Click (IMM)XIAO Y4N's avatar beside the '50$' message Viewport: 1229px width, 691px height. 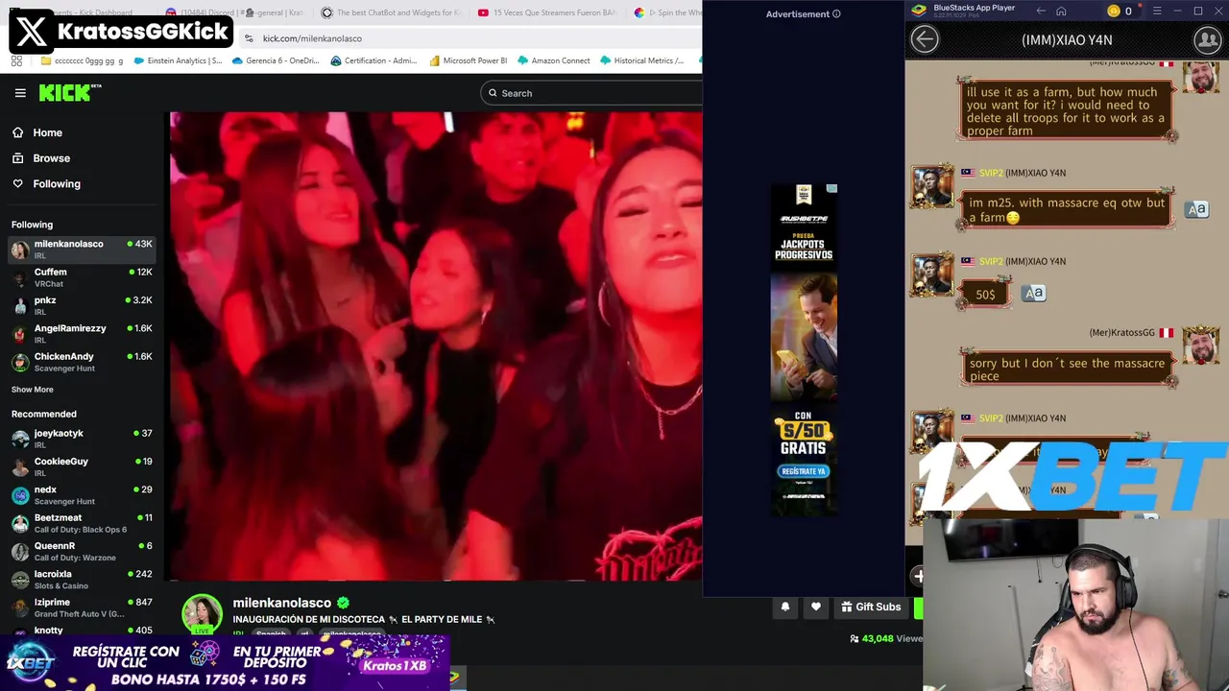click(932, 277)
